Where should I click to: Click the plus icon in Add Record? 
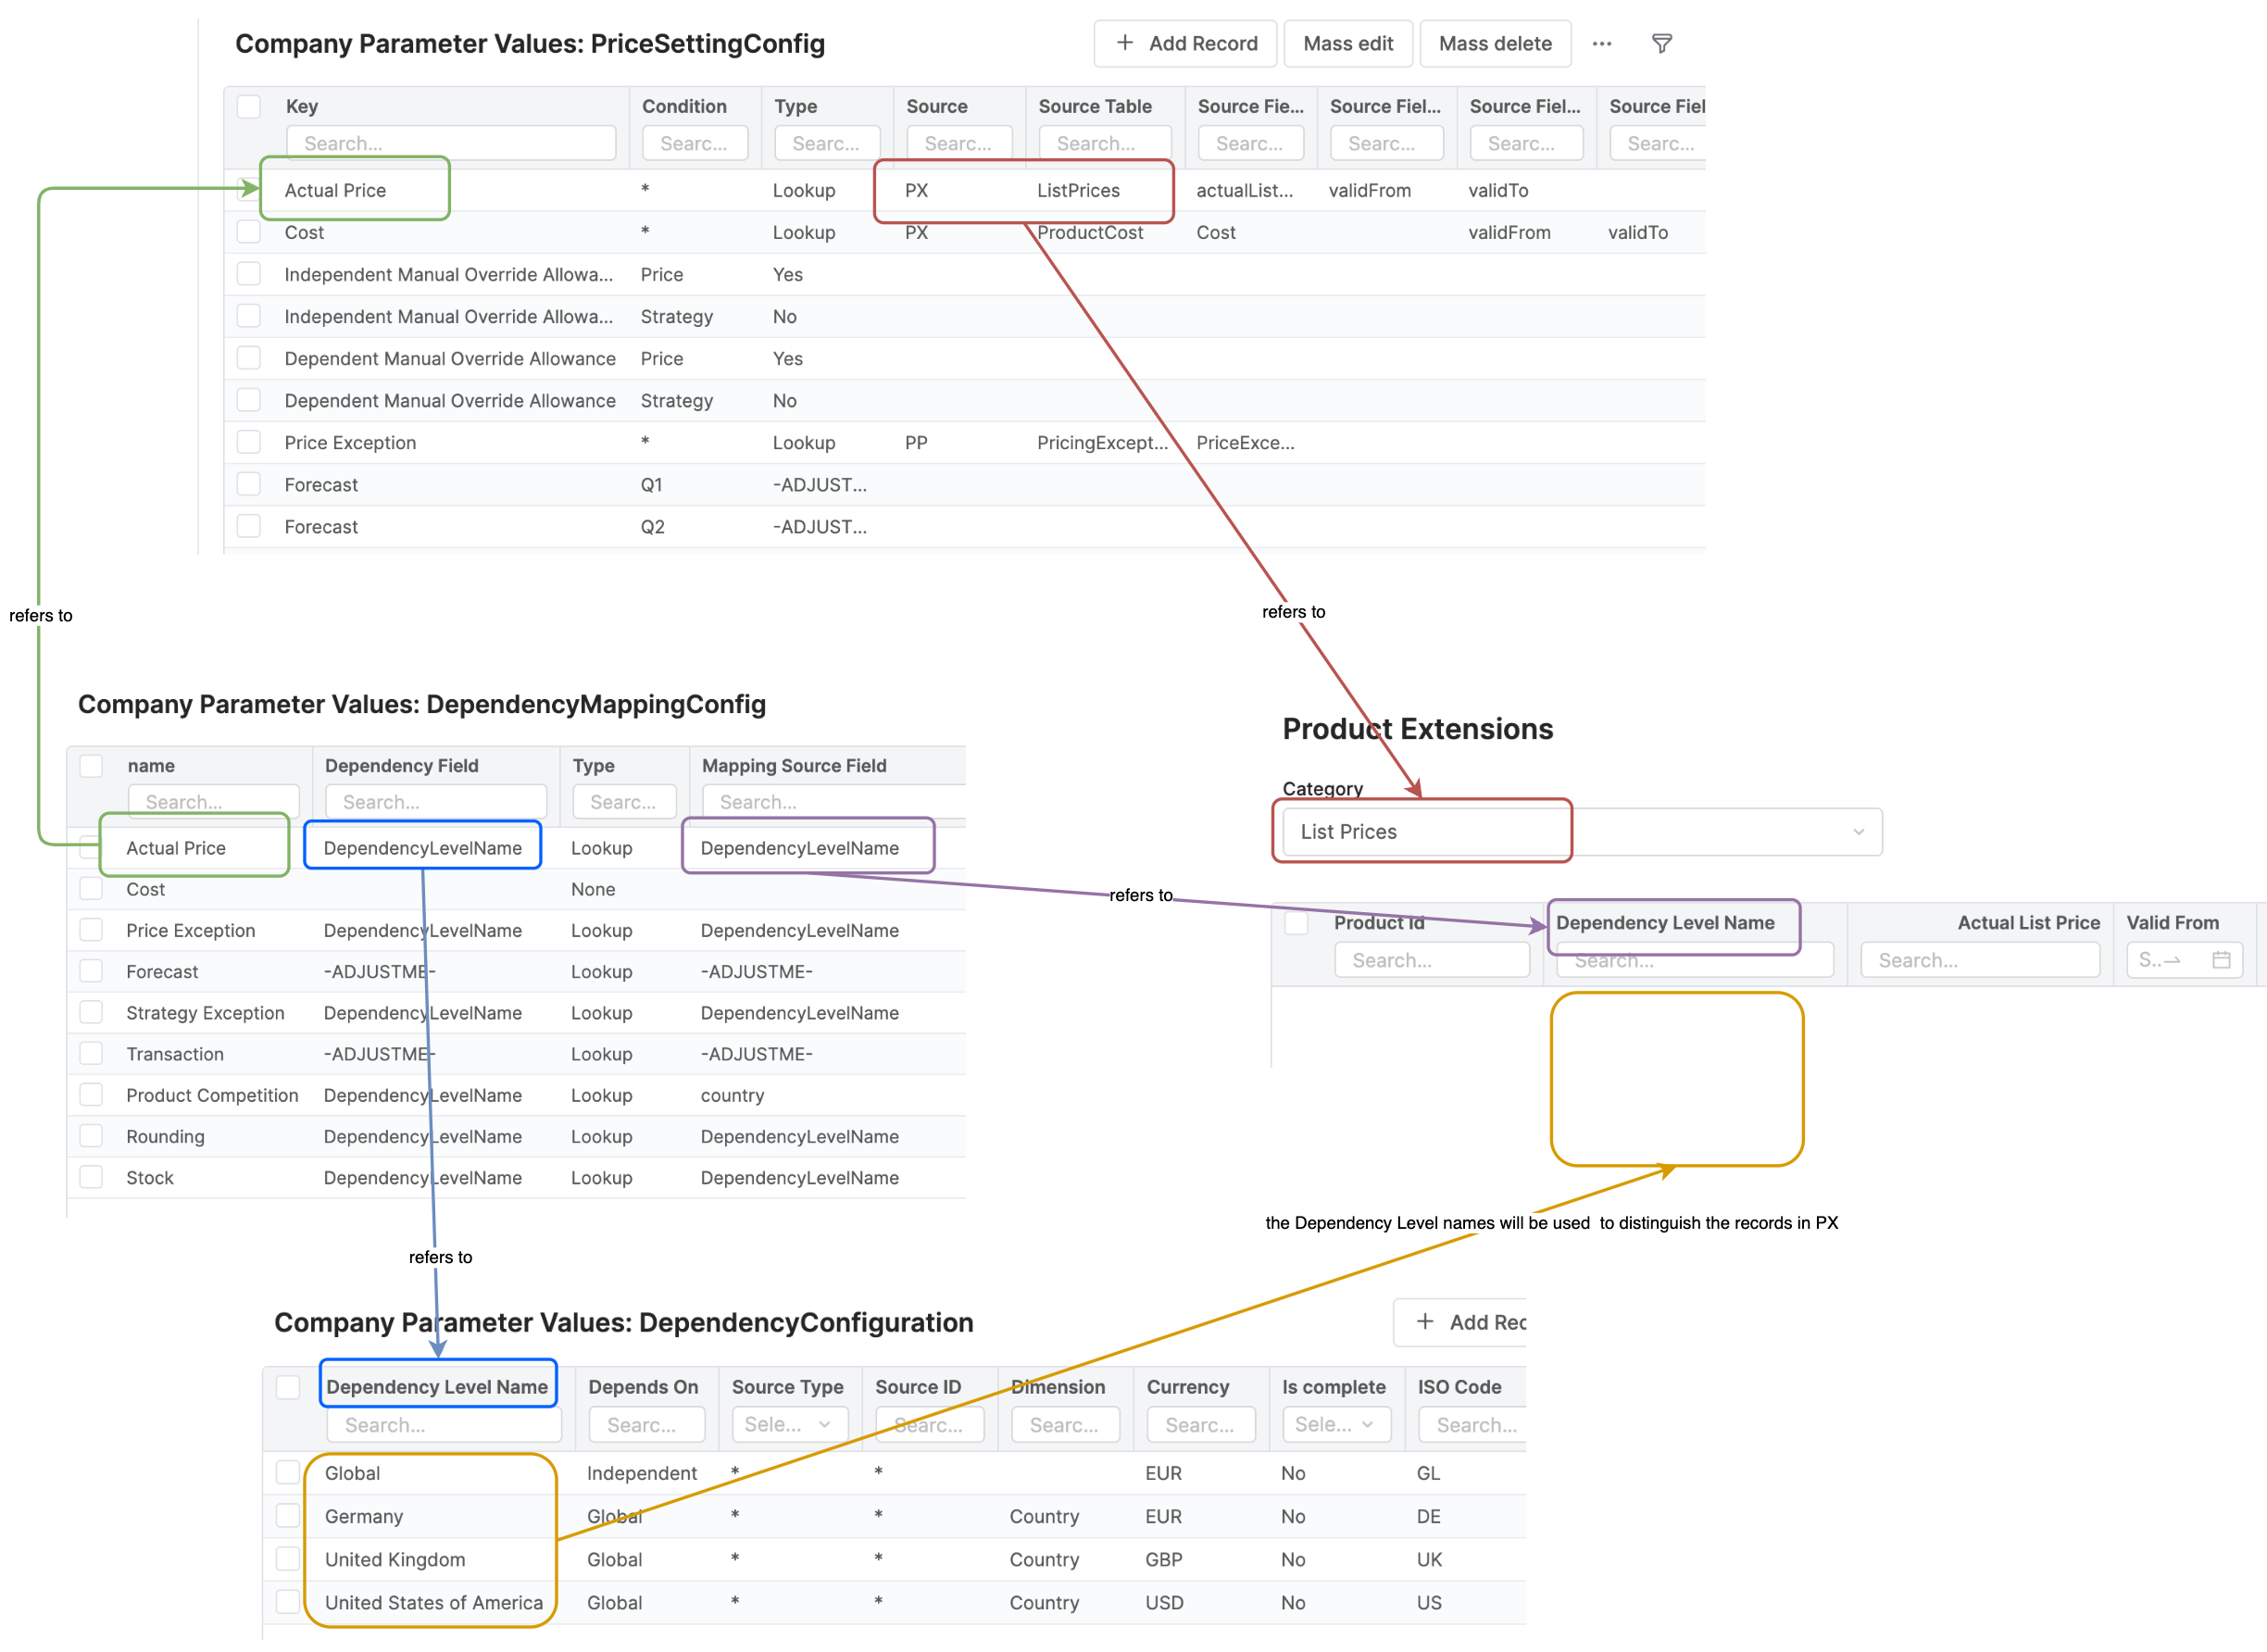pos(1124,43)
